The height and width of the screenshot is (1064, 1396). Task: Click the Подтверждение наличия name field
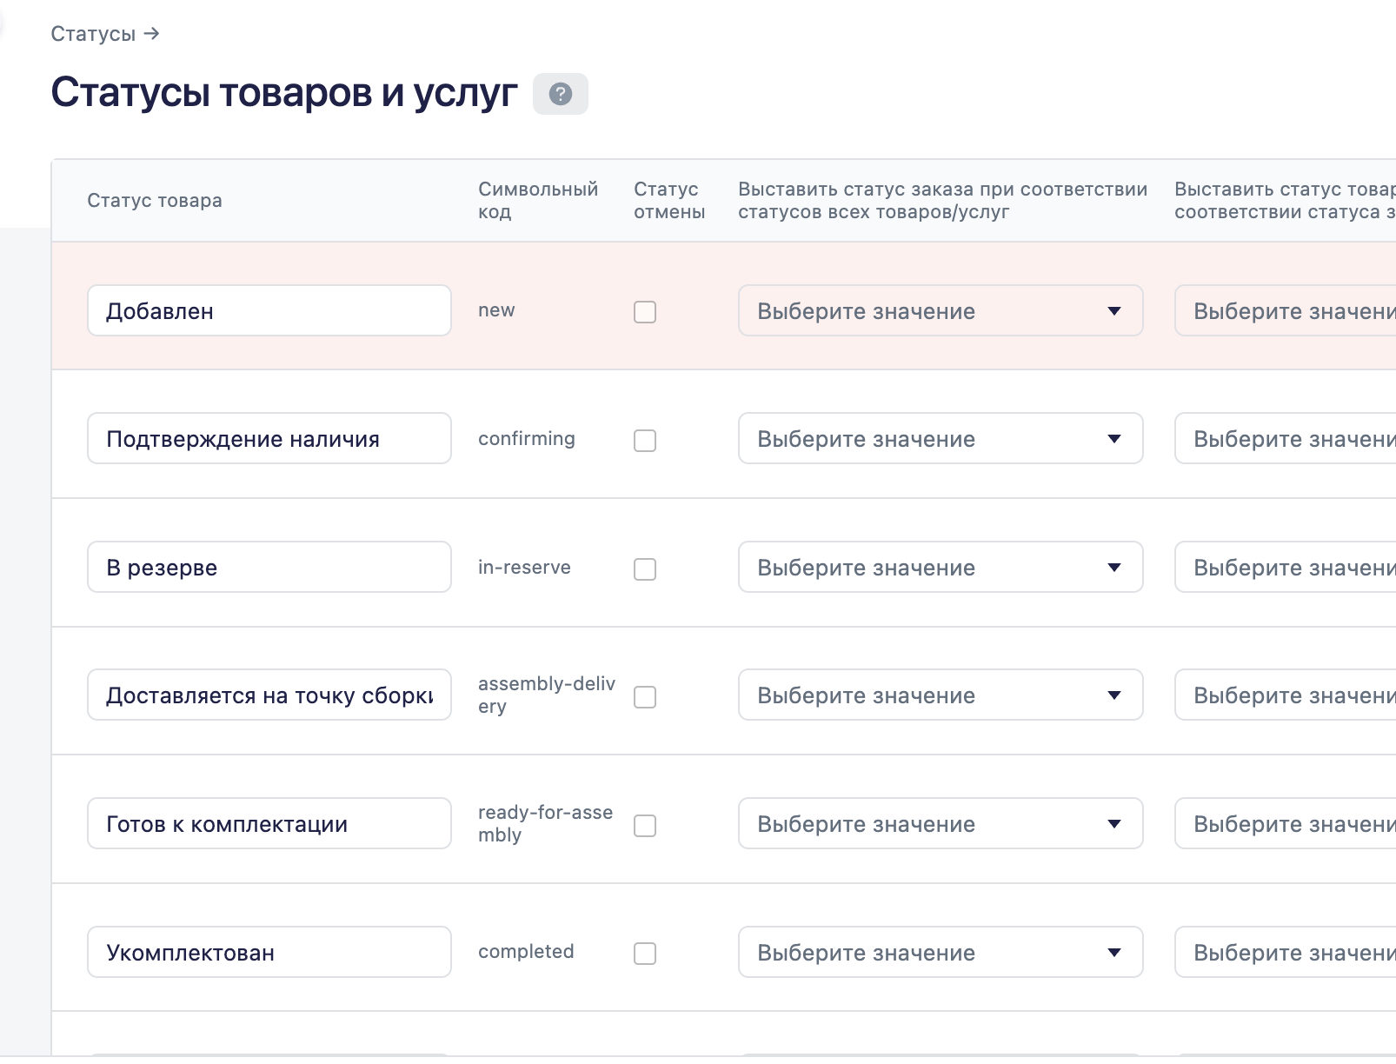click(x=269, y=439)
